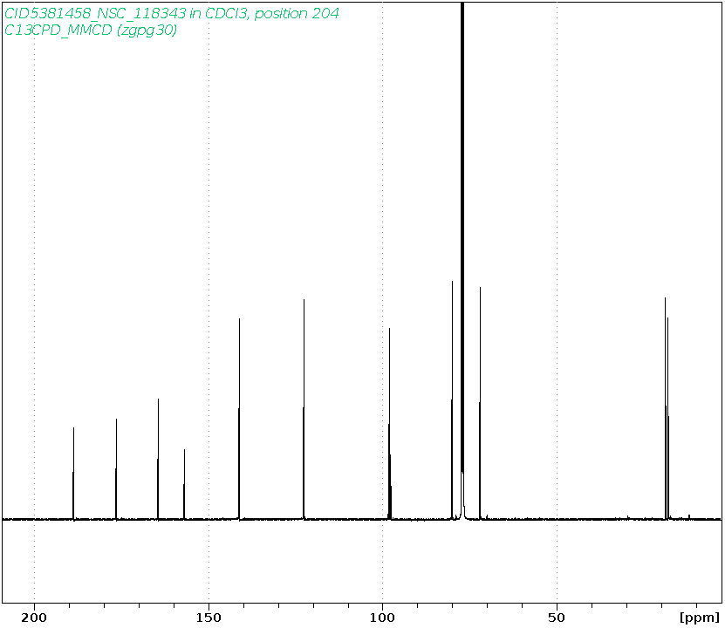Click the peak near 164 ppm
The width and height of the screenshot is (725, 628).
(158, 460)
